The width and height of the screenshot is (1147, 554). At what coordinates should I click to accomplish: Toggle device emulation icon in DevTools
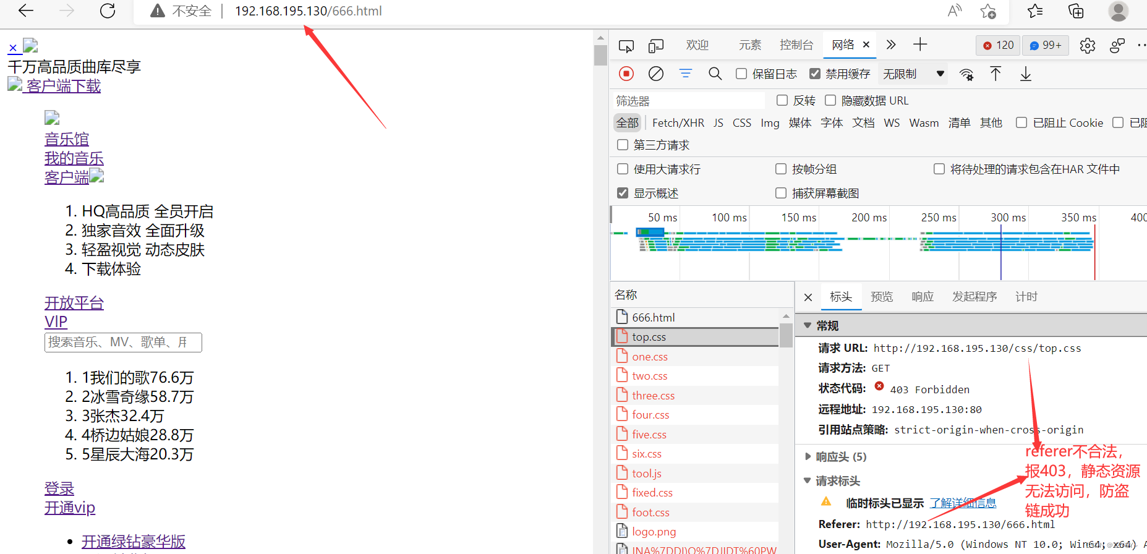click(656, 46)
